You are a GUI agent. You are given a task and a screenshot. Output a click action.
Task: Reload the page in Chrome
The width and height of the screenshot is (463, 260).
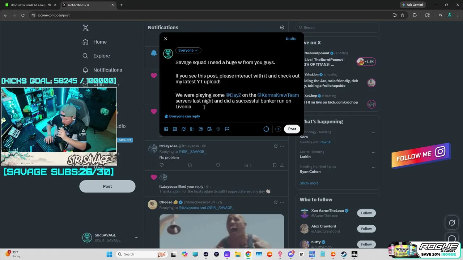tap(23, 15)
